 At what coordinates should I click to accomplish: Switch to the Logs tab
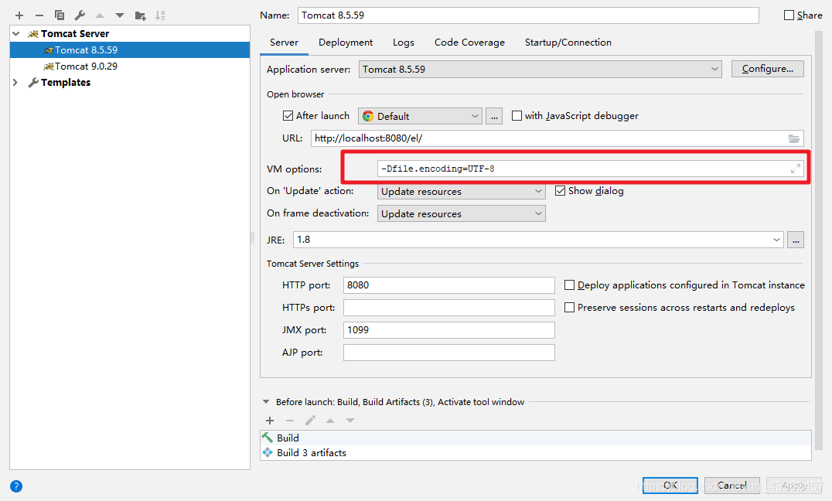click(x=404, y=43)
